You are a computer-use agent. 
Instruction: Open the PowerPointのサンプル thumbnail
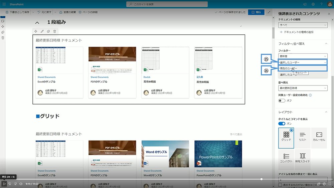point(218,154)
